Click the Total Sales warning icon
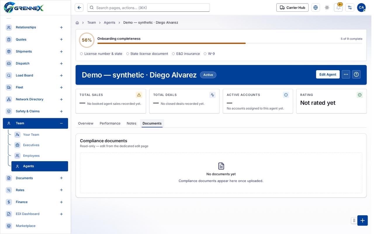The width and height of the screenshot is (374, 234). coord(139,95)
